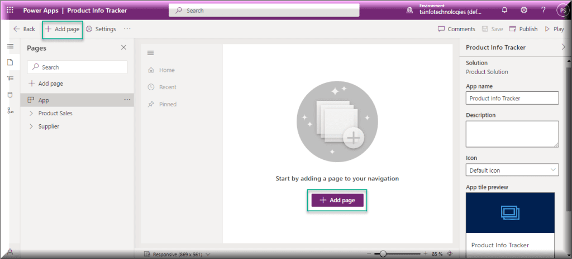Click the App tile preview image
The width and height of the screenshot is (572, 259).
511,213
